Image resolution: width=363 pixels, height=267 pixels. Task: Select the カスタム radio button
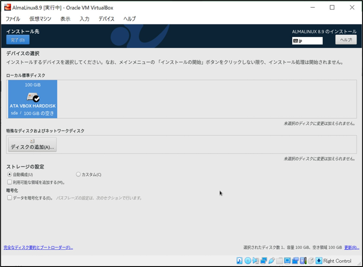(78, 174)
